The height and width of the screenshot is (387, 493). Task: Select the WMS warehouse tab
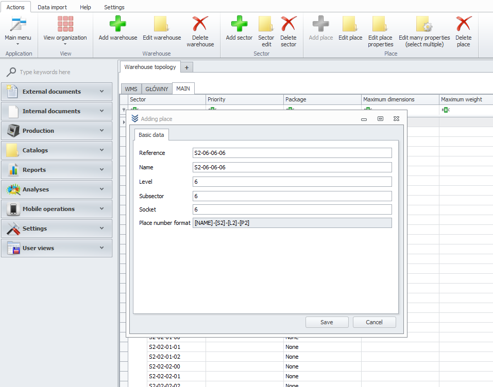click(131, 89)
